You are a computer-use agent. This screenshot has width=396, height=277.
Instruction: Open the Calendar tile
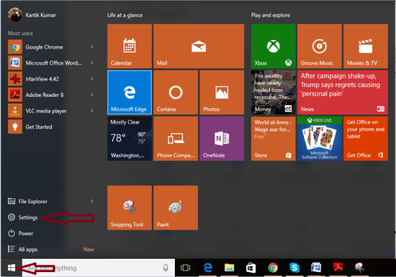pyautogui.click(x=129, y=46)
